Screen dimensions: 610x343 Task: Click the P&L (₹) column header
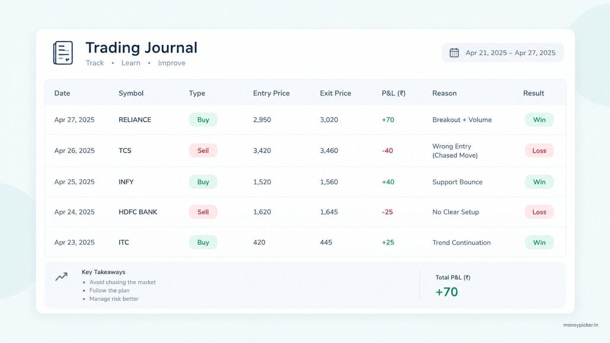point(393,93)
